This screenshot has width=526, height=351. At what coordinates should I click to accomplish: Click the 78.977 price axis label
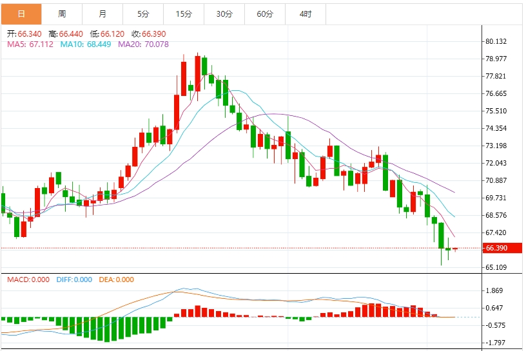click(496, 59)
